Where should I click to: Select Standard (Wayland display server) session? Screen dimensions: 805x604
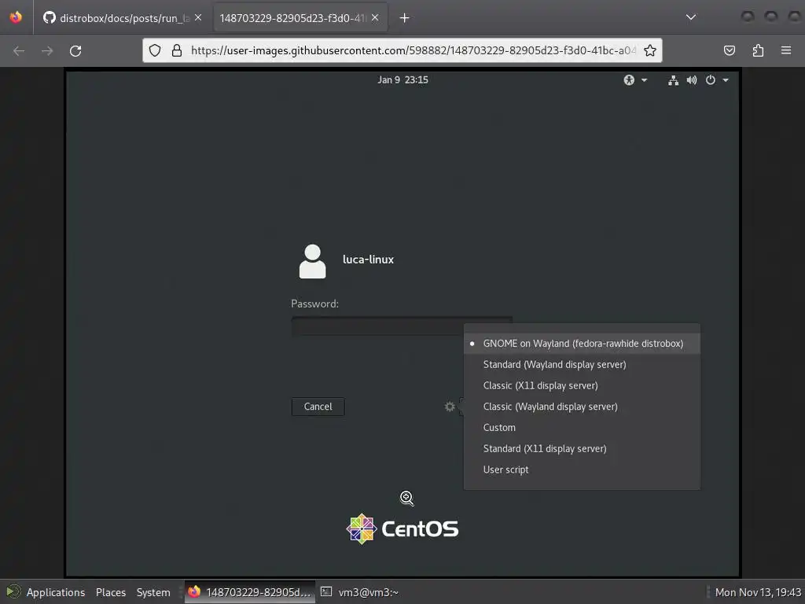tap(582, 365)
